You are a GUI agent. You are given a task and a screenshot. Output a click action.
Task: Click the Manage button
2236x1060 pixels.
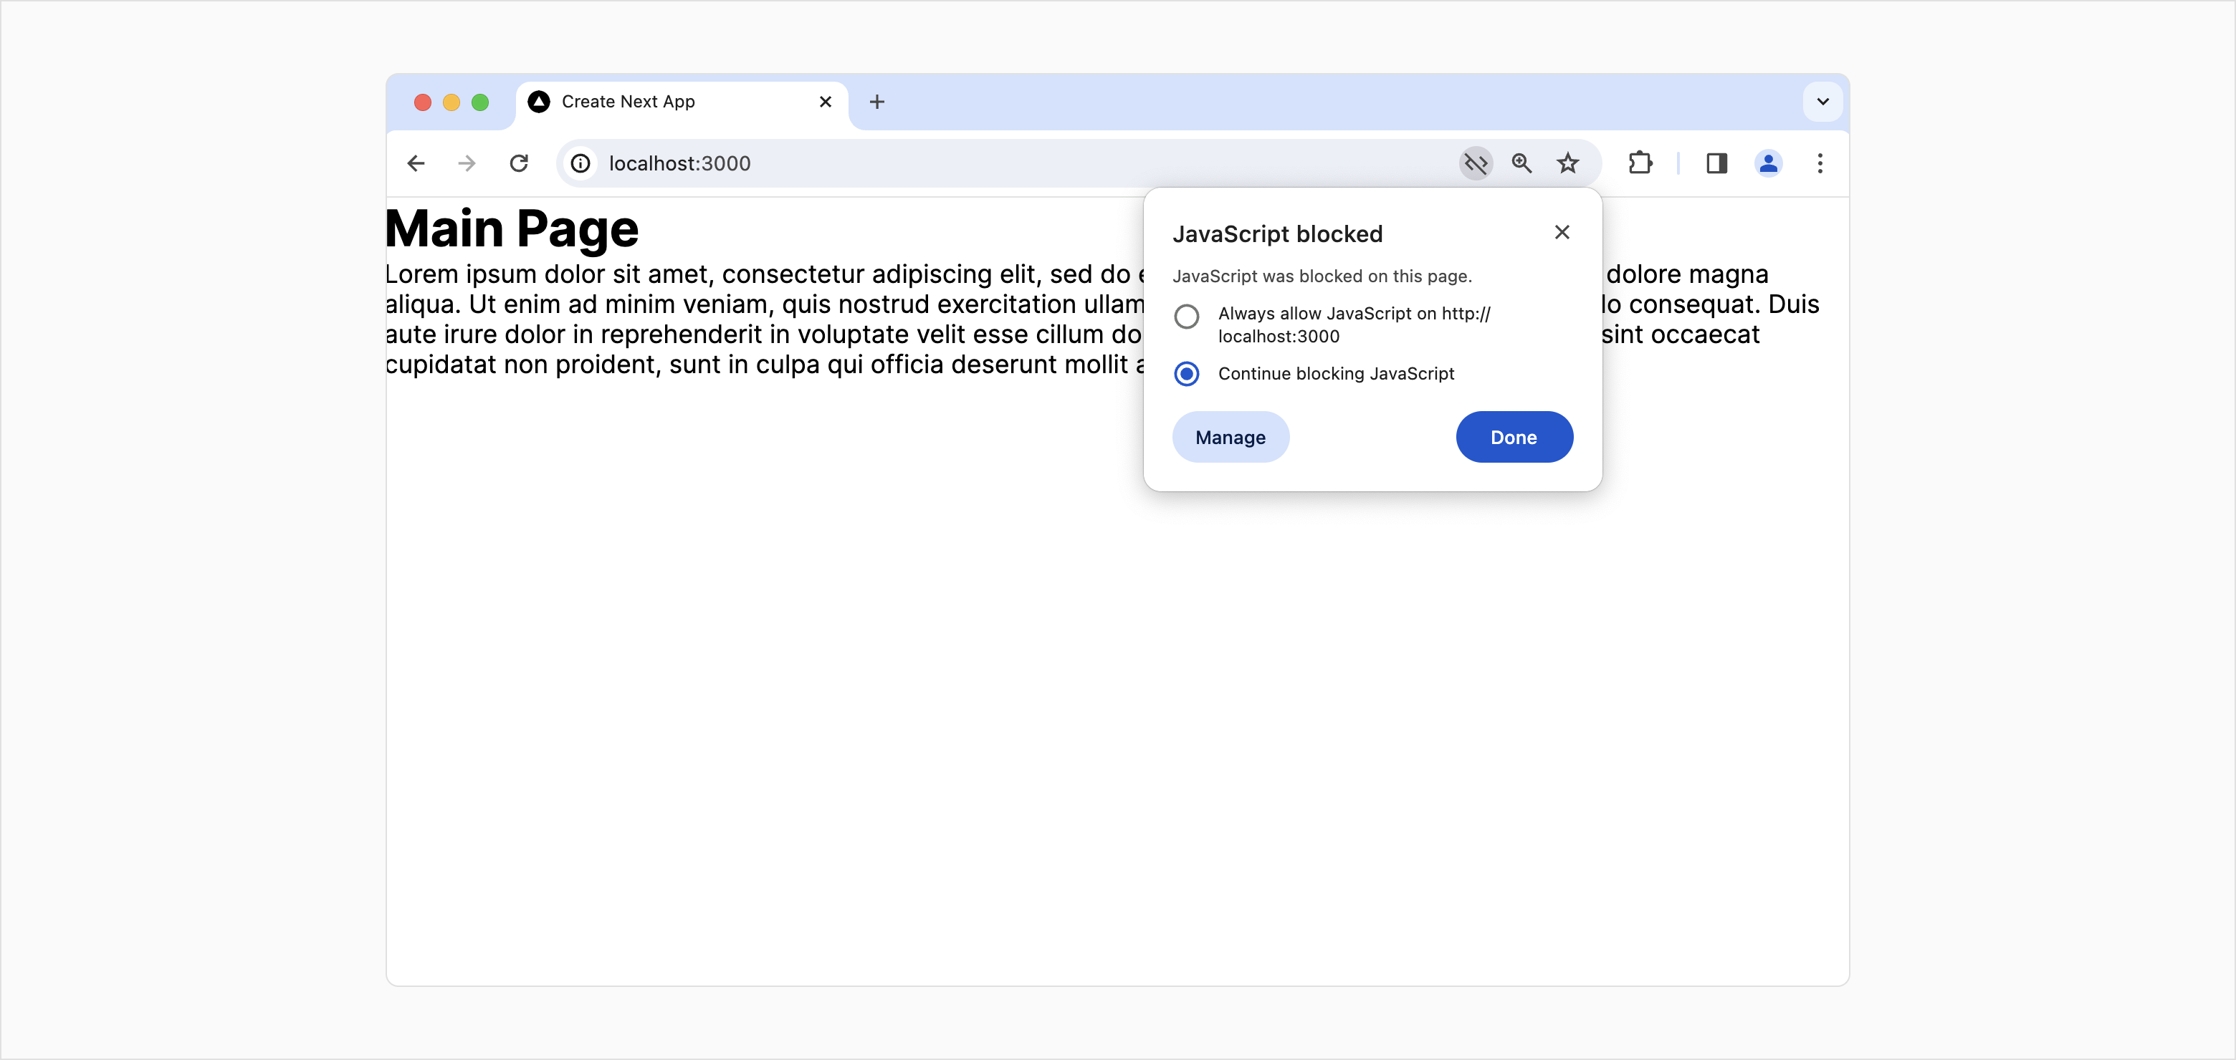pos(1230,437)
